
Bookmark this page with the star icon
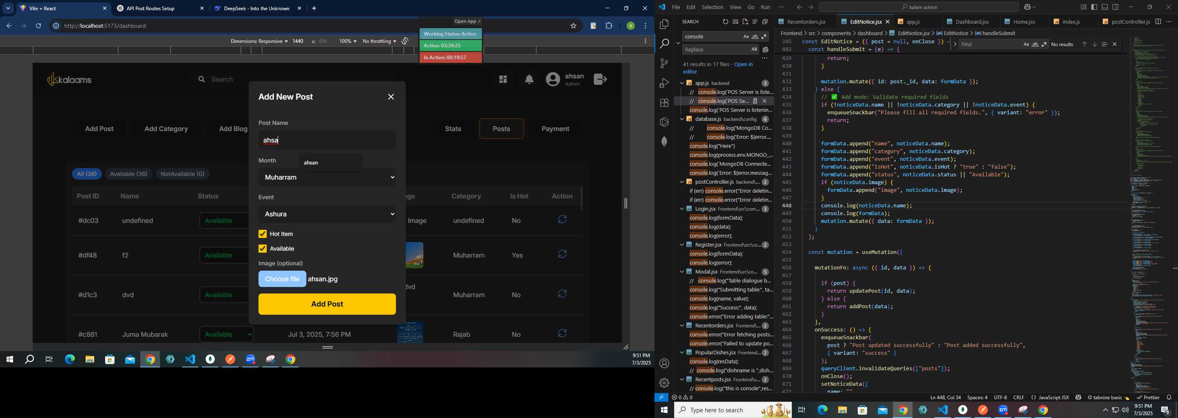pyautogui.click(x=573, y=26)
